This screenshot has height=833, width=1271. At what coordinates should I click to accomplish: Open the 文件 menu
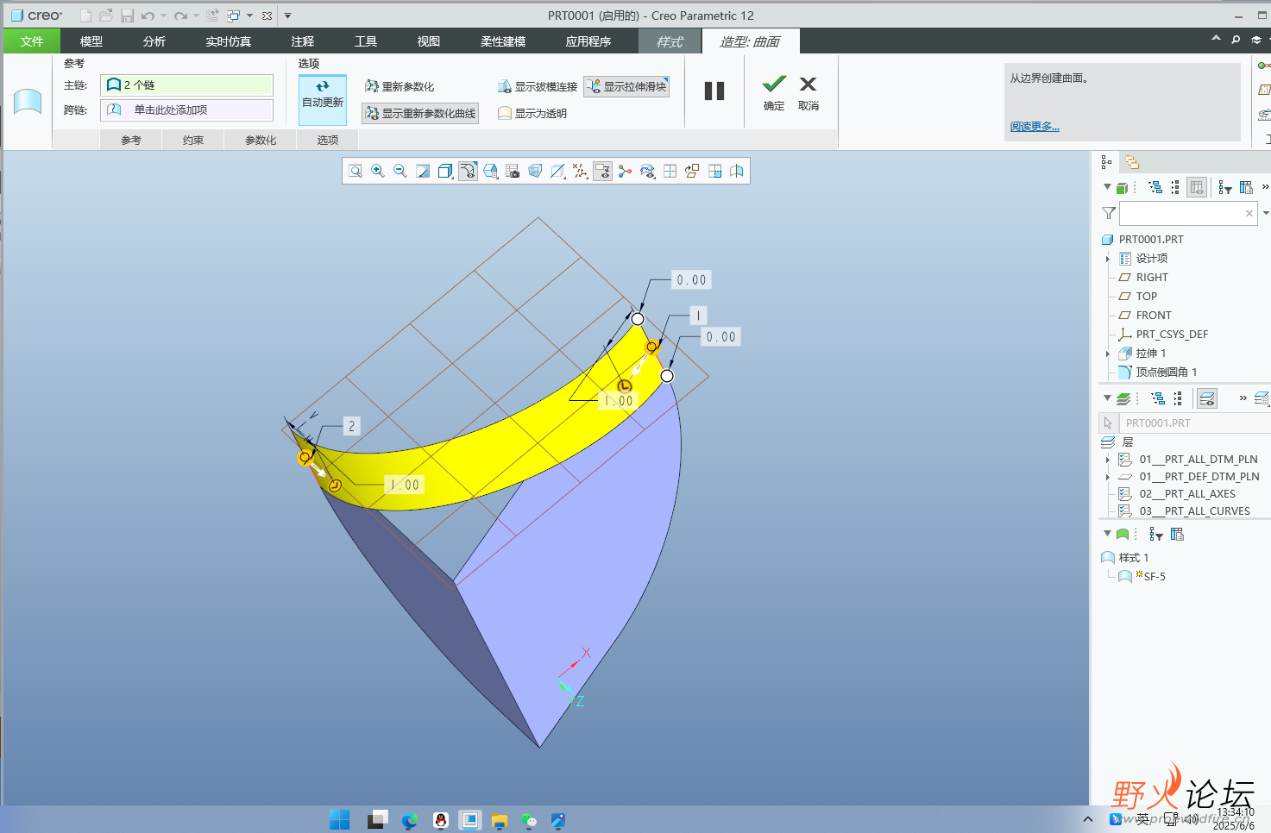pos(32,41)
